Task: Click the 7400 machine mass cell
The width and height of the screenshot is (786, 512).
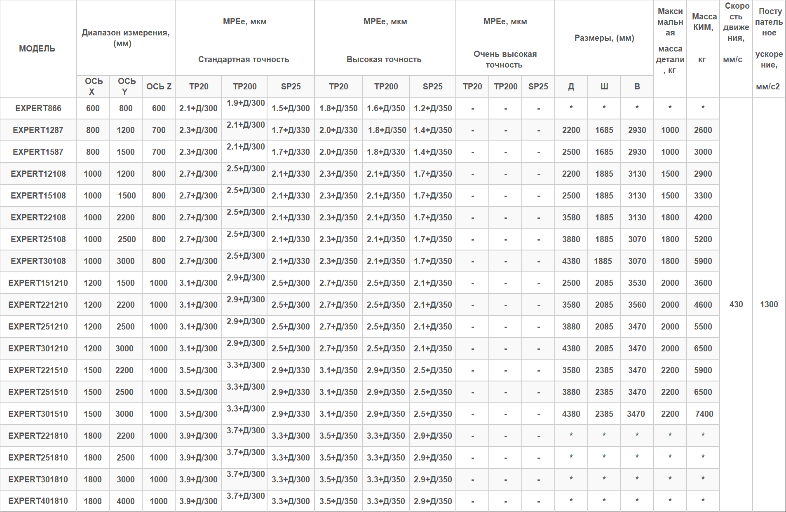Action: 704,414
